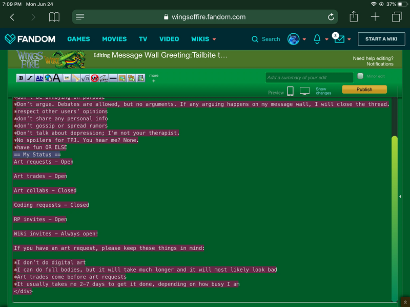The height and width of the screenshot is (307, 410).
Task: Add a horizontal line using the line icon
Action: (113, 78)
